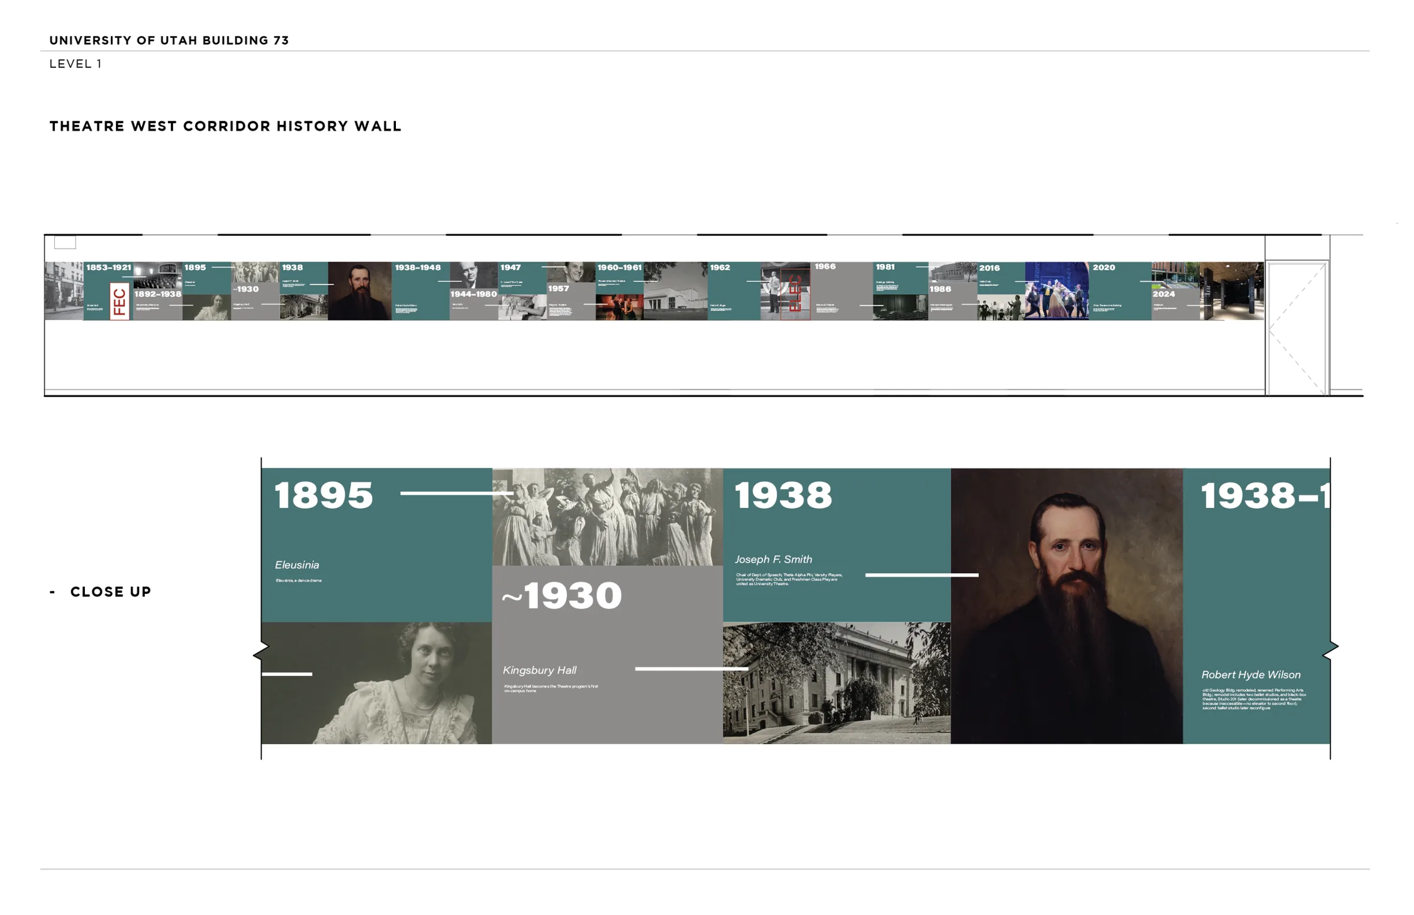Click the street-scene photo at the strip's left end

point(64,291)
